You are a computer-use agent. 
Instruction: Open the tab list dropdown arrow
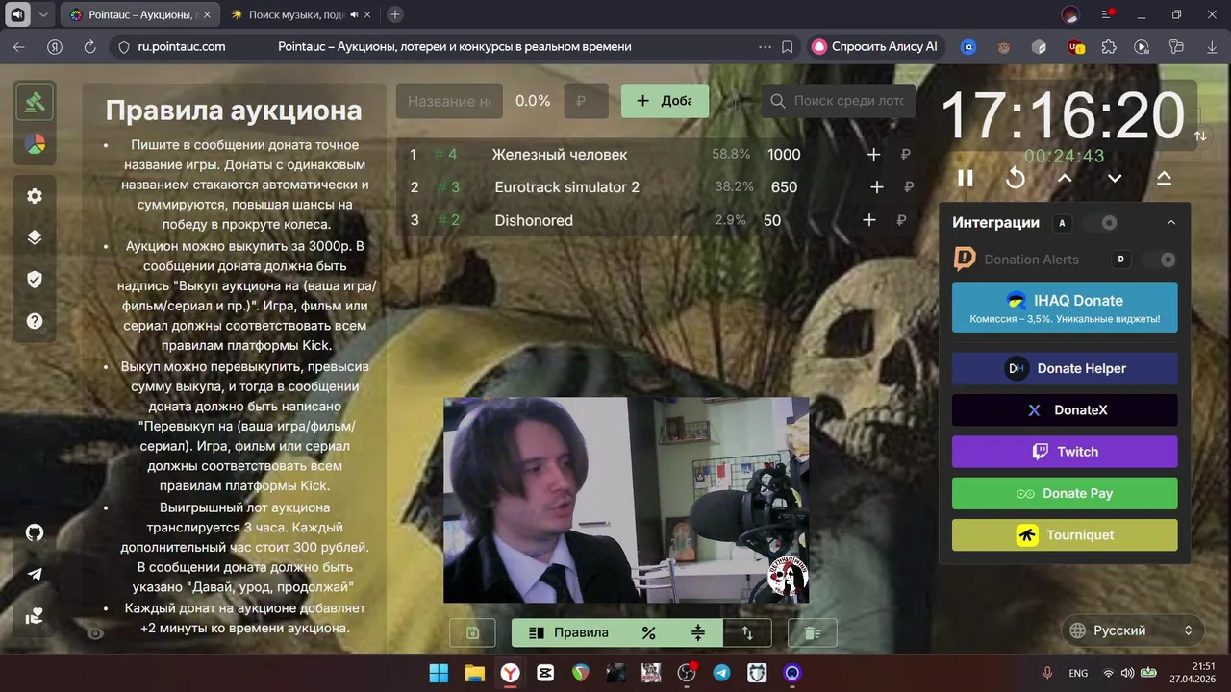43,14
